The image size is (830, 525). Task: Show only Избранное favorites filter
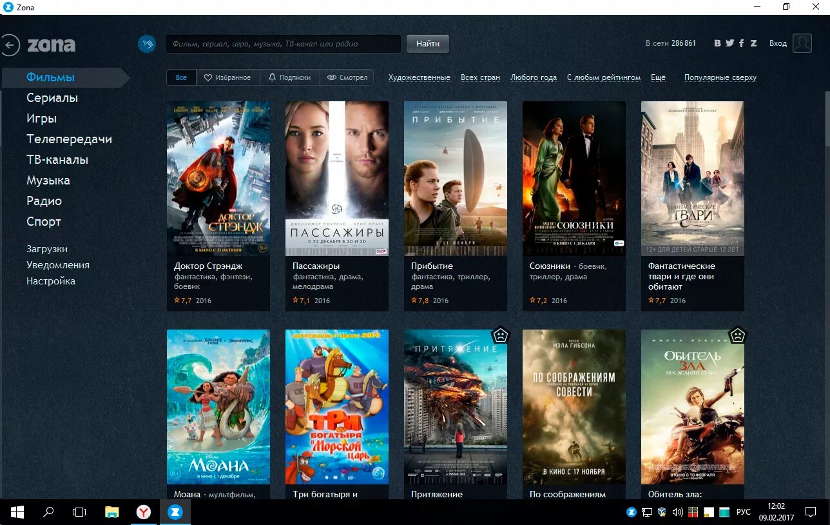click(227, 77)
